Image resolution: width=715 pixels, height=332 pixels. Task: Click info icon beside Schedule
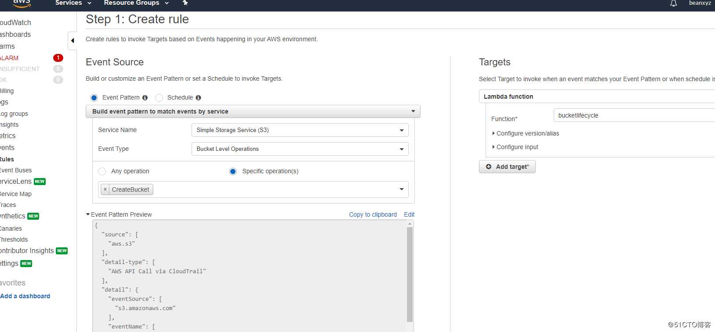(x=198, y=98)
